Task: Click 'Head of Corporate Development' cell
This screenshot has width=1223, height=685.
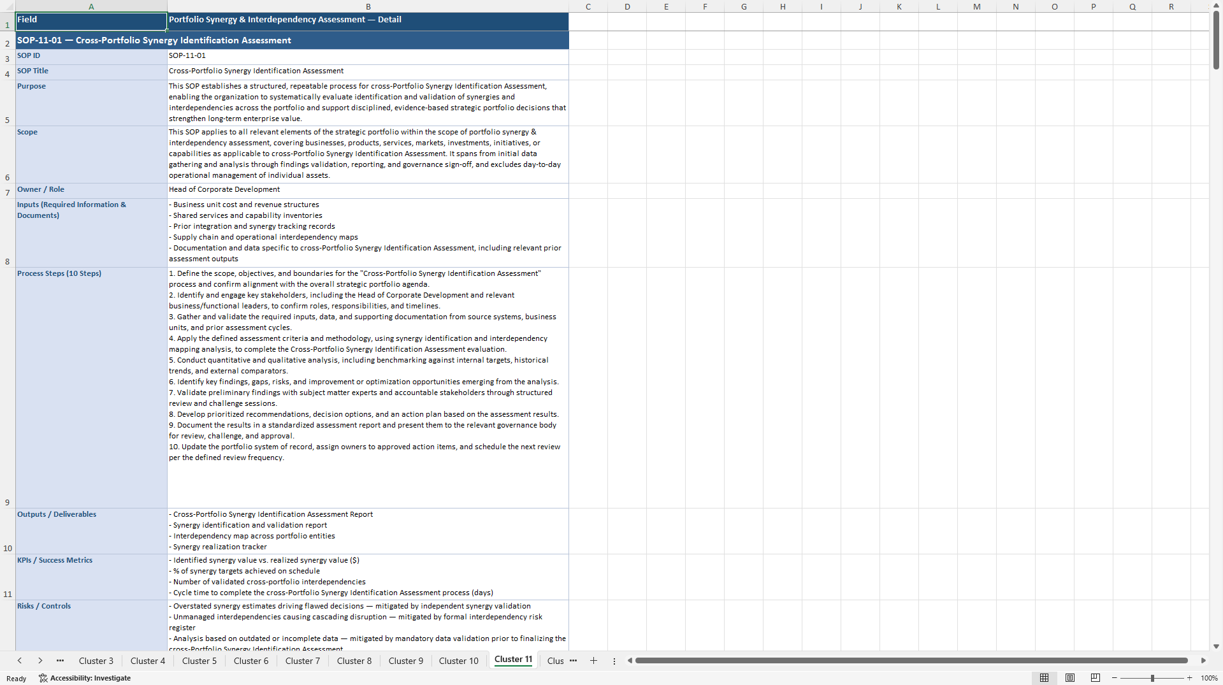Action: click(368, 191)
